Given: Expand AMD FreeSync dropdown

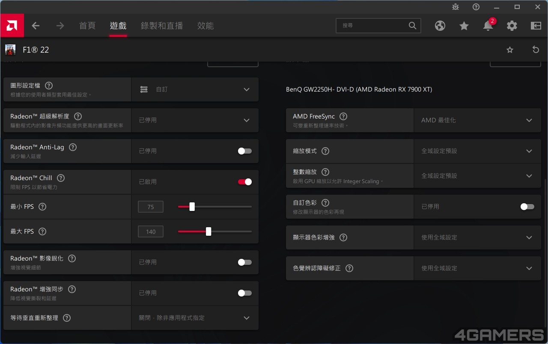Looking at the screenshot, I should tap(477, 120).
